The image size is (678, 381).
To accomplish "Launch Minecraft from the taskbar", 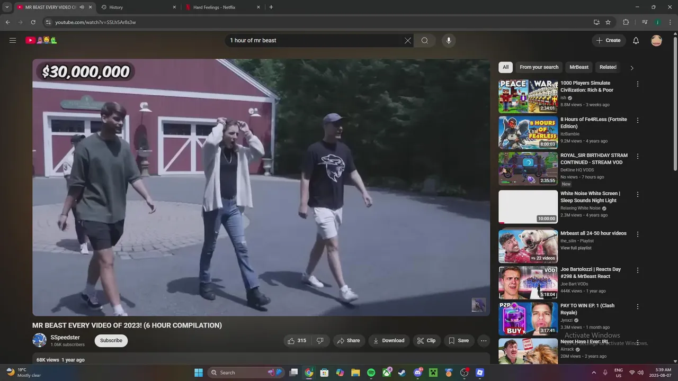I will coord(433,373).
